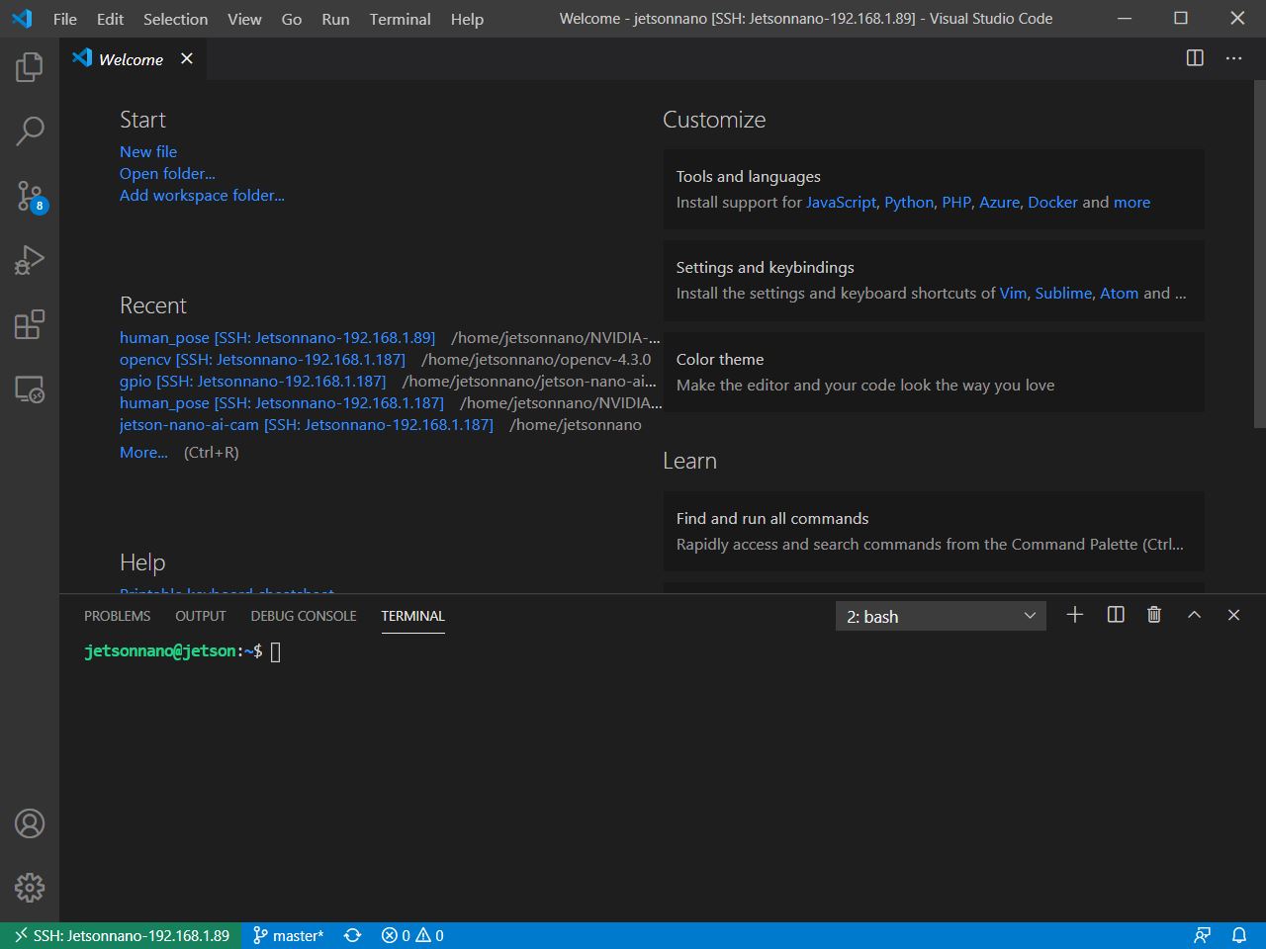This screenshot has height=949, width=1266.
Task: Click the Vim keybindings link
Action: (1013, 293)
